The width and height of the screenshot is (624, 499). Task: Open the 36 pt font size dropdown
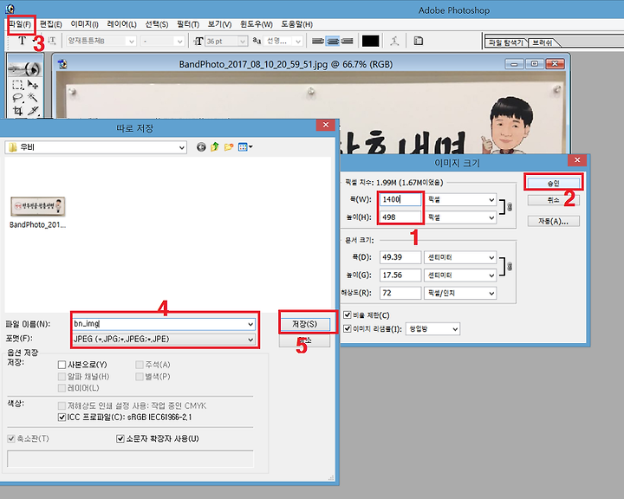pos(242,41)
